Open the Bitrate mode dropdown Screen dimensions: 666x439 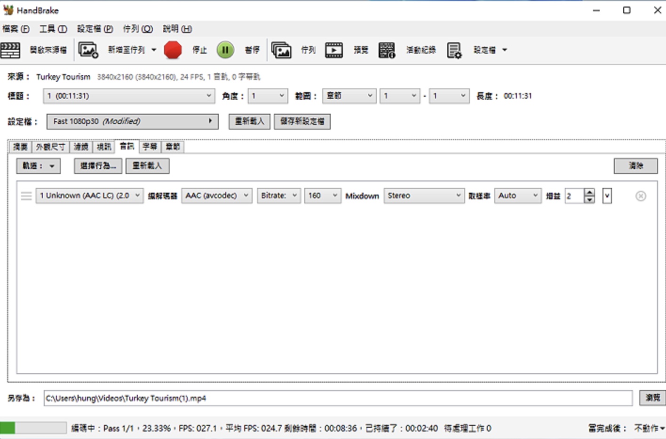click(279, 196)
